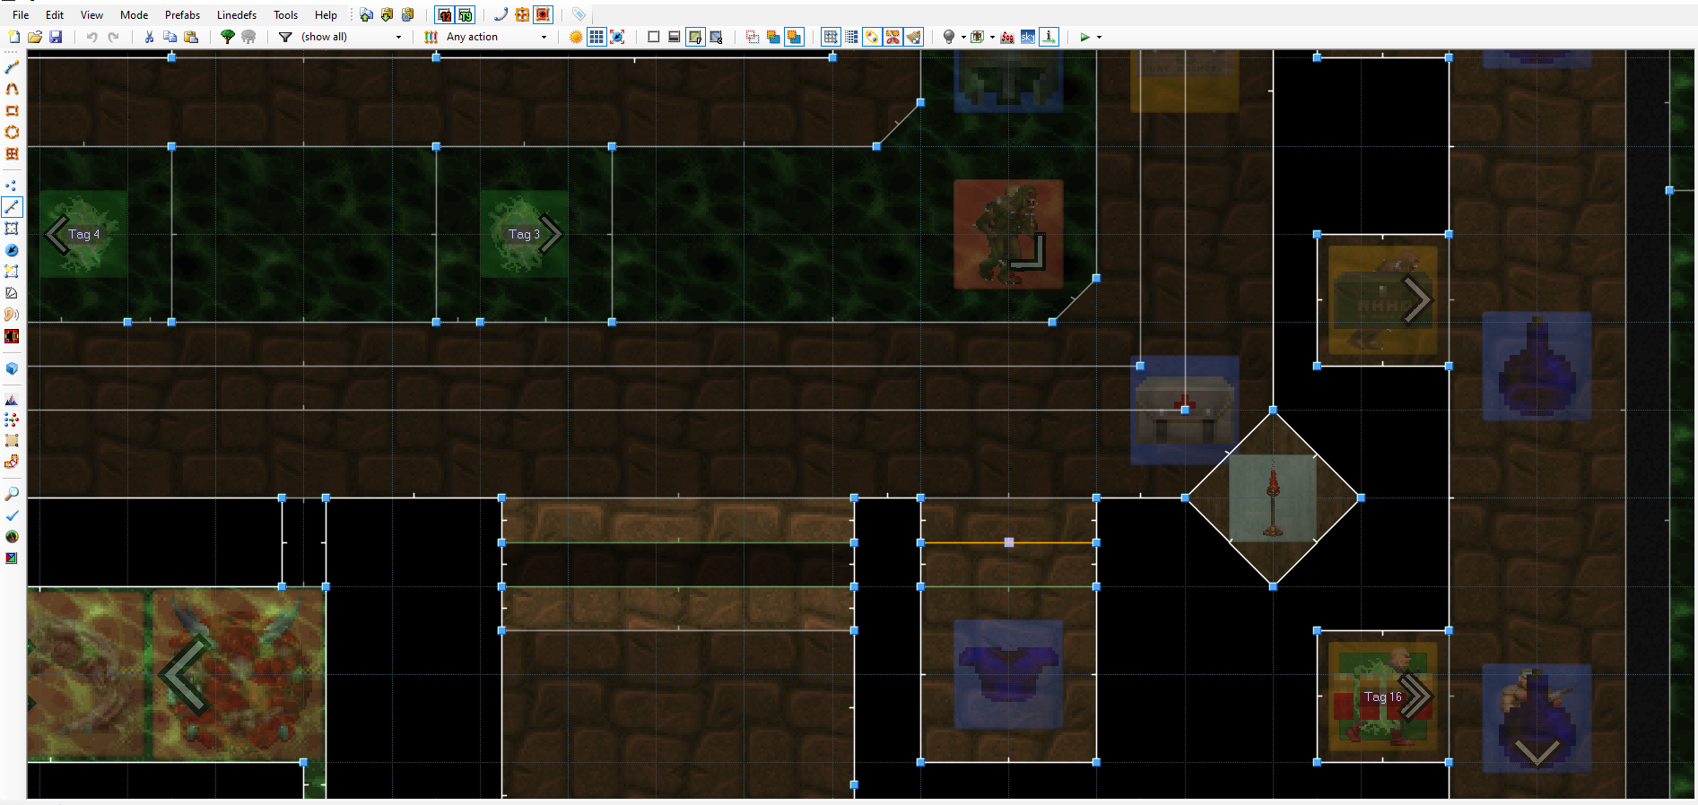
Task: Undo the last action
Action: 91,37
